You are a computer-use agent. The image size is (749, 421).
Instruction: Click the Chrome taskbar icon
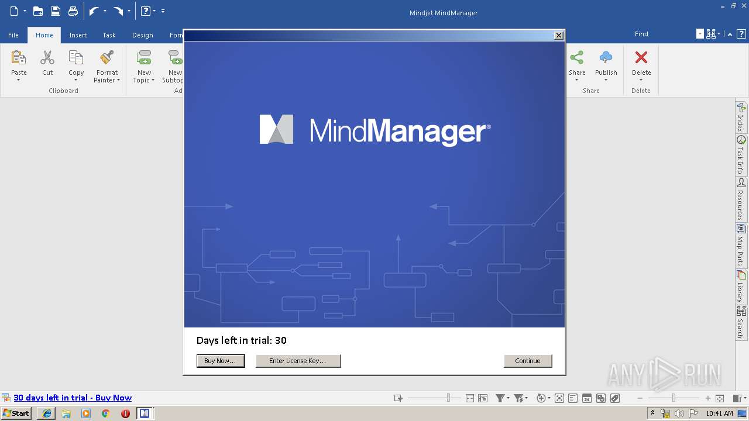(x=105, y=413)
